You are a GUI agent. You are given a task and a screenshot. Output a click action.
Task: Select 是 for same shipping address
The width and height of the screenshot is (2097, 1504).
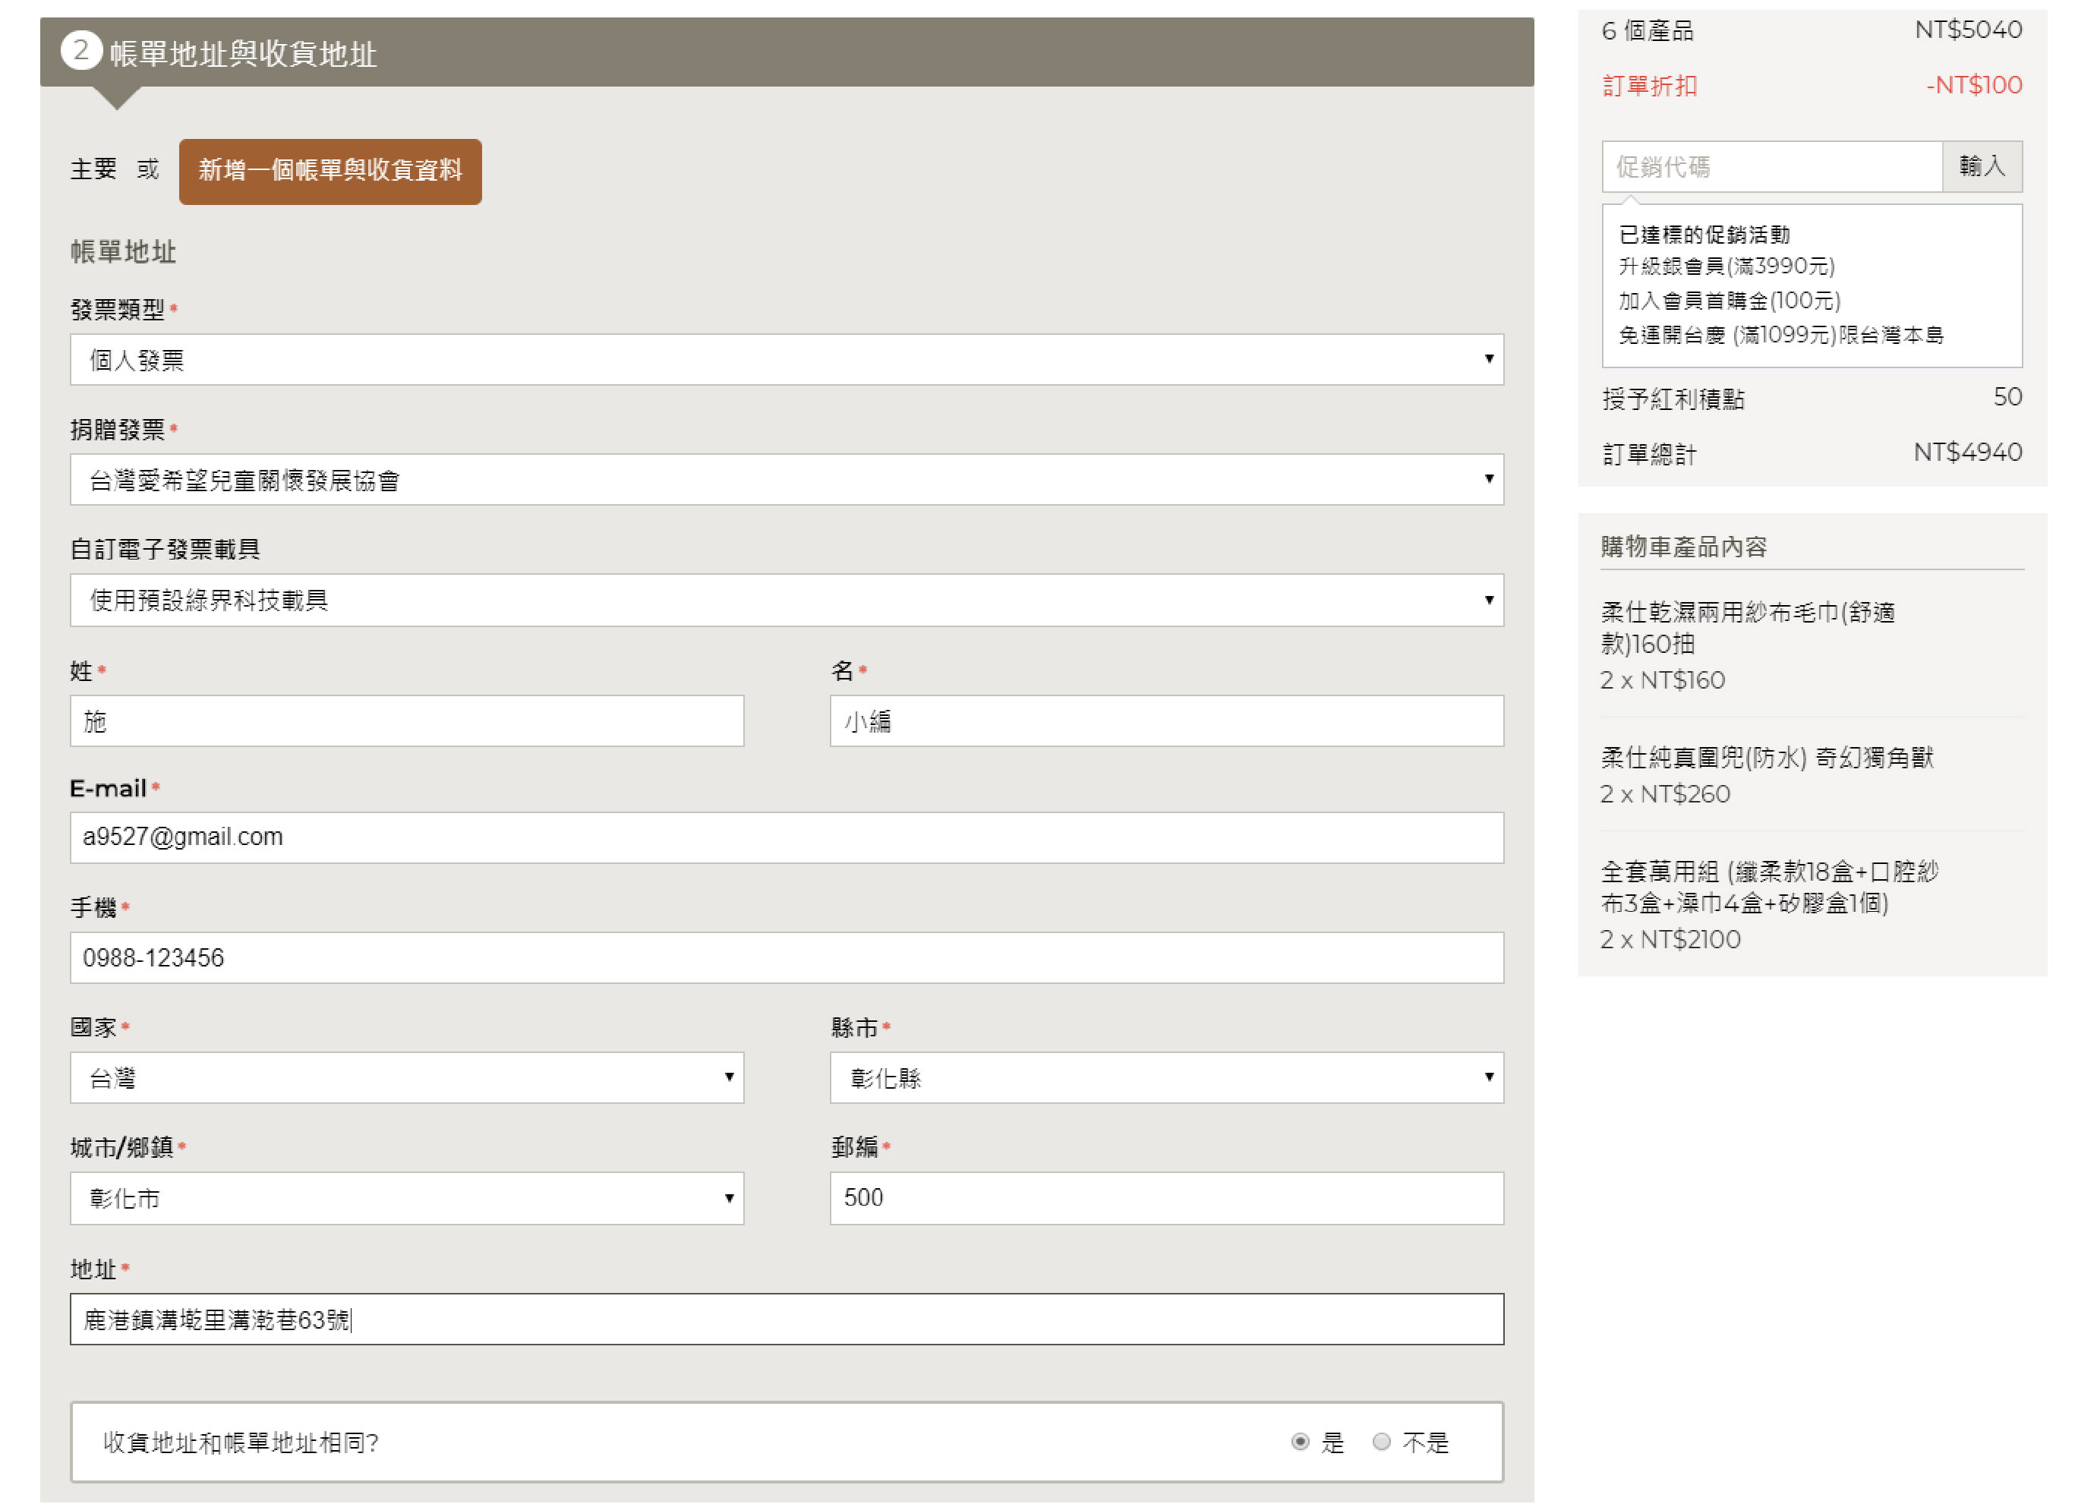(1300, 1441)
